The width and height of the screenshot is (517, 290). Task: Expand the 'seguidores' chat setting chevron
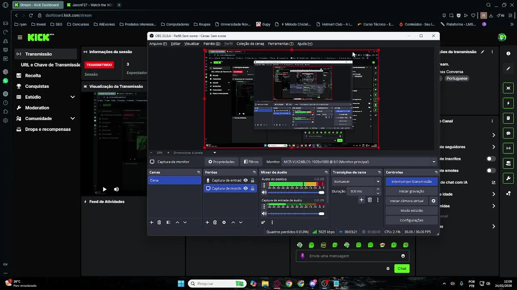pyautogui.click(x=494, y=147)
